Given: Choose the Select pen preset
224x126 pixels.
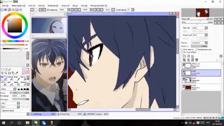Looking at the screenshot, I should [x=17, y=84].
